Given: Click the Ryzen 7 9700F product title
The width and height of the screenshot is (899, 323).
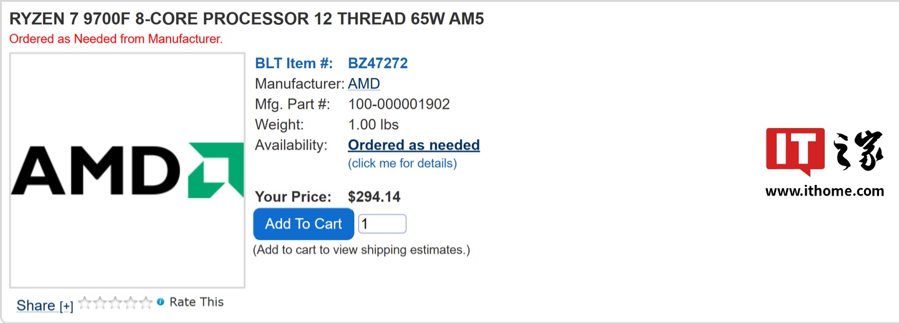Looking at the screenshot, I should [247, 19].
